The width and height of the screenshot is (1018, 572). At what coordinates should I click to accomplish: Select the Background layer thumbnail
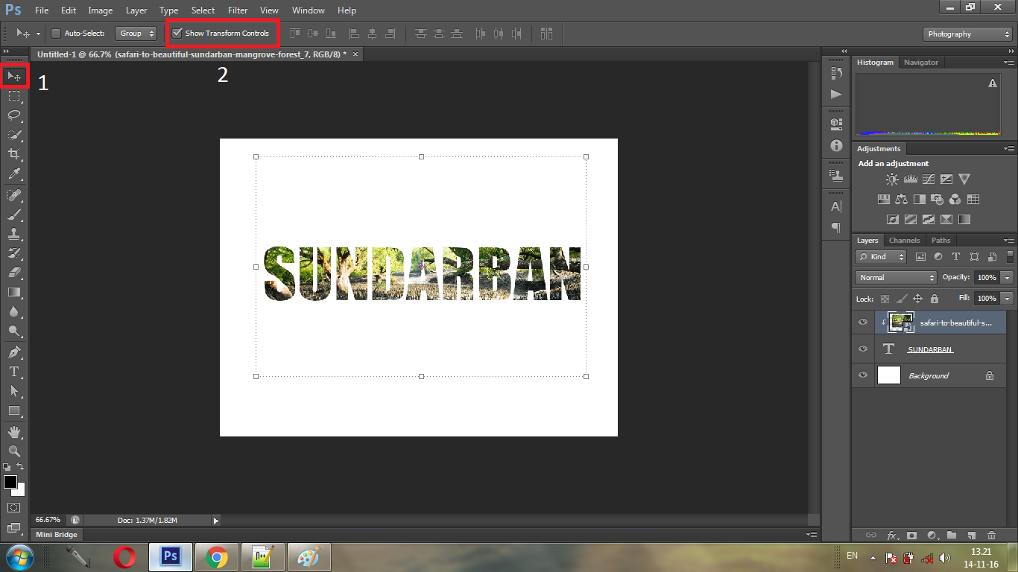[x=889, y=375]
